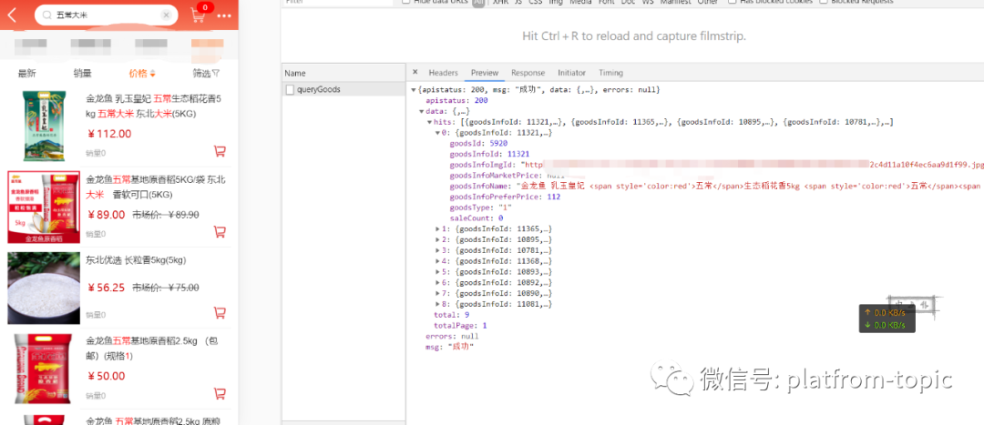Go back using the left arrow icon
The image size is (984, 425).
coord(12,15)
